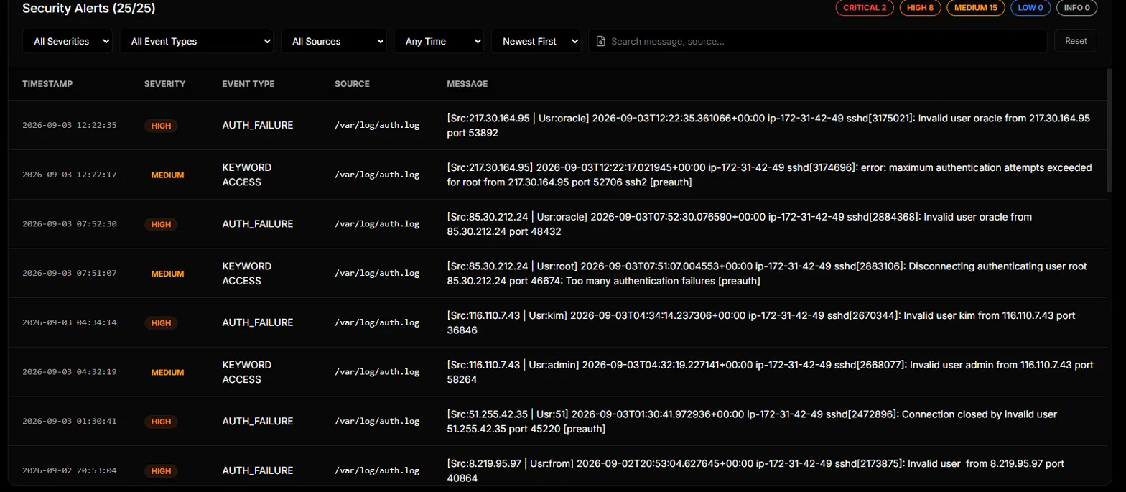The width and height of the screenshot is (1126, 492).
Task: Click the search icon in the search box
Action: 601,41
